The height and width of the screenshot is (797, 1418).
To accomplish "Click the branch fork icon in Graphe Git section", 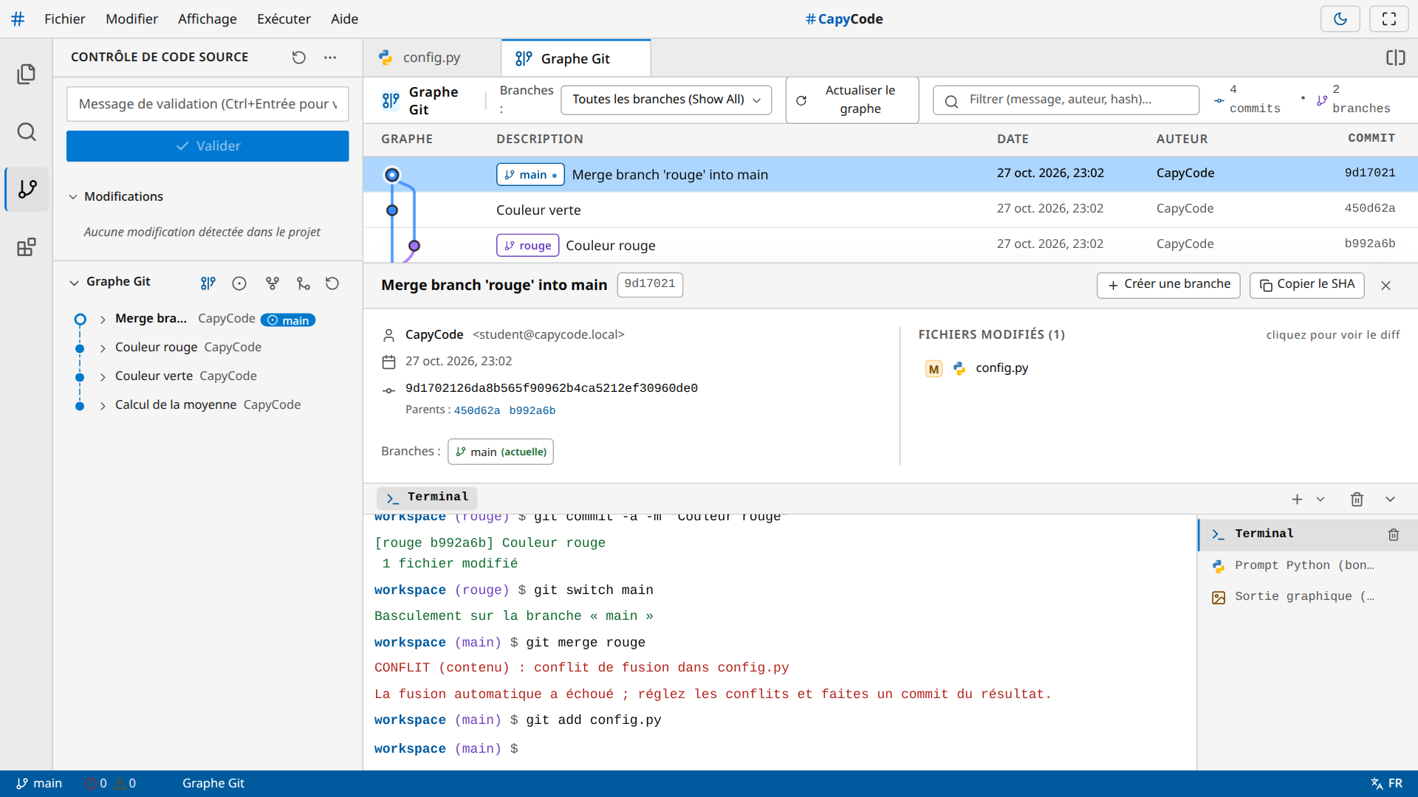I will (273, 283).
